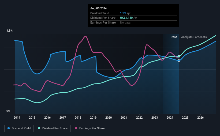
Task: Click the 0% y-axis label
Action: [8, 111]
